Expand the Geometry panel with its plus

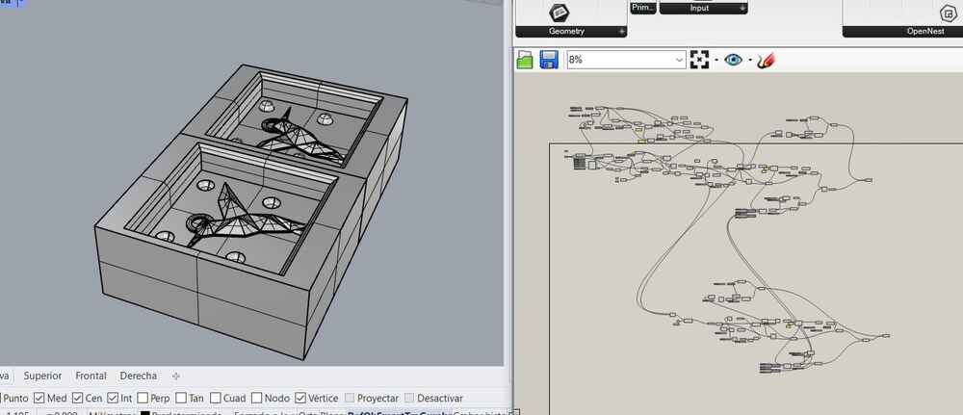point(621,32)
